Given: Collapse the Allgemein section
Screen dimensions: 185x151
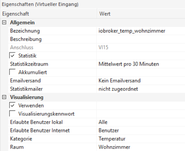Looking at the screenshot, I should 4,22.
